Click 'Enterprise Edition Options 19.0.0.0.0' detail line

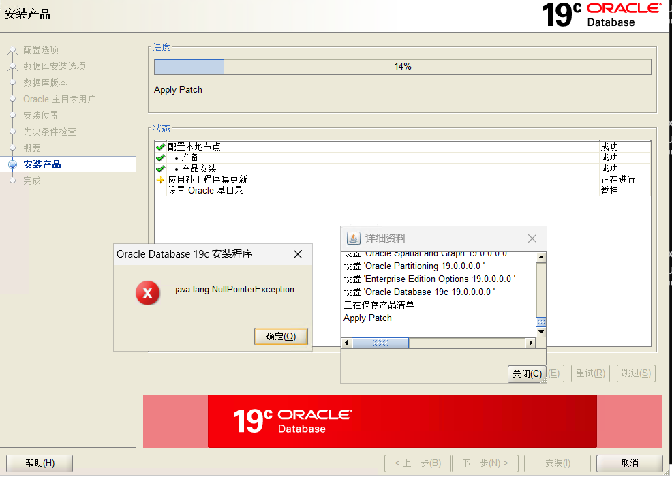pyautogui.click(x=429, y=279)
